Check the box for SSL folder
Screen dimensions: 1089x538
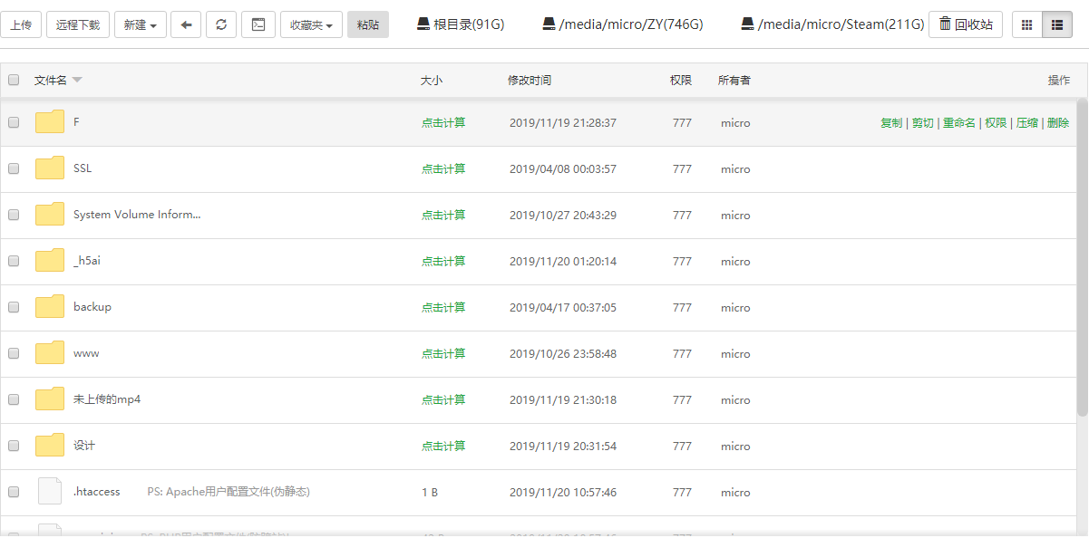click(x=14, y=168)
